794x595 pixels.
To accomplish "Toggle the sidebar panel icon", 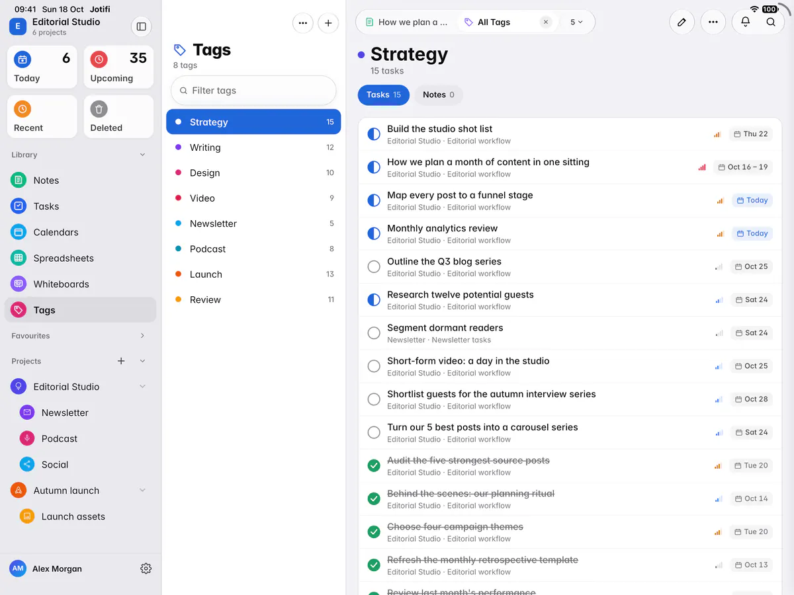I will [141, 26].
